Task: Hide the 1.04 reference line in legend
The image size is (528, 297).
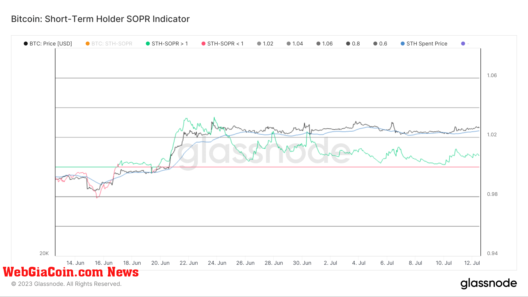Action: 295,44
